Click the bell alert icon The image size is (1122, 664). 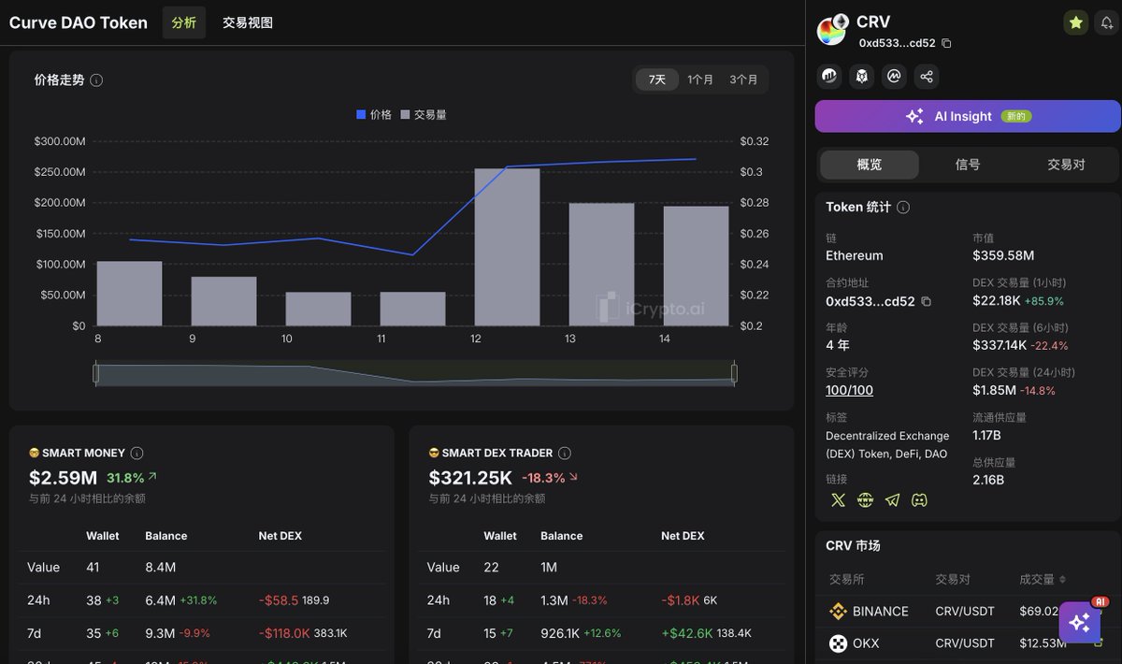[1106, 23]
